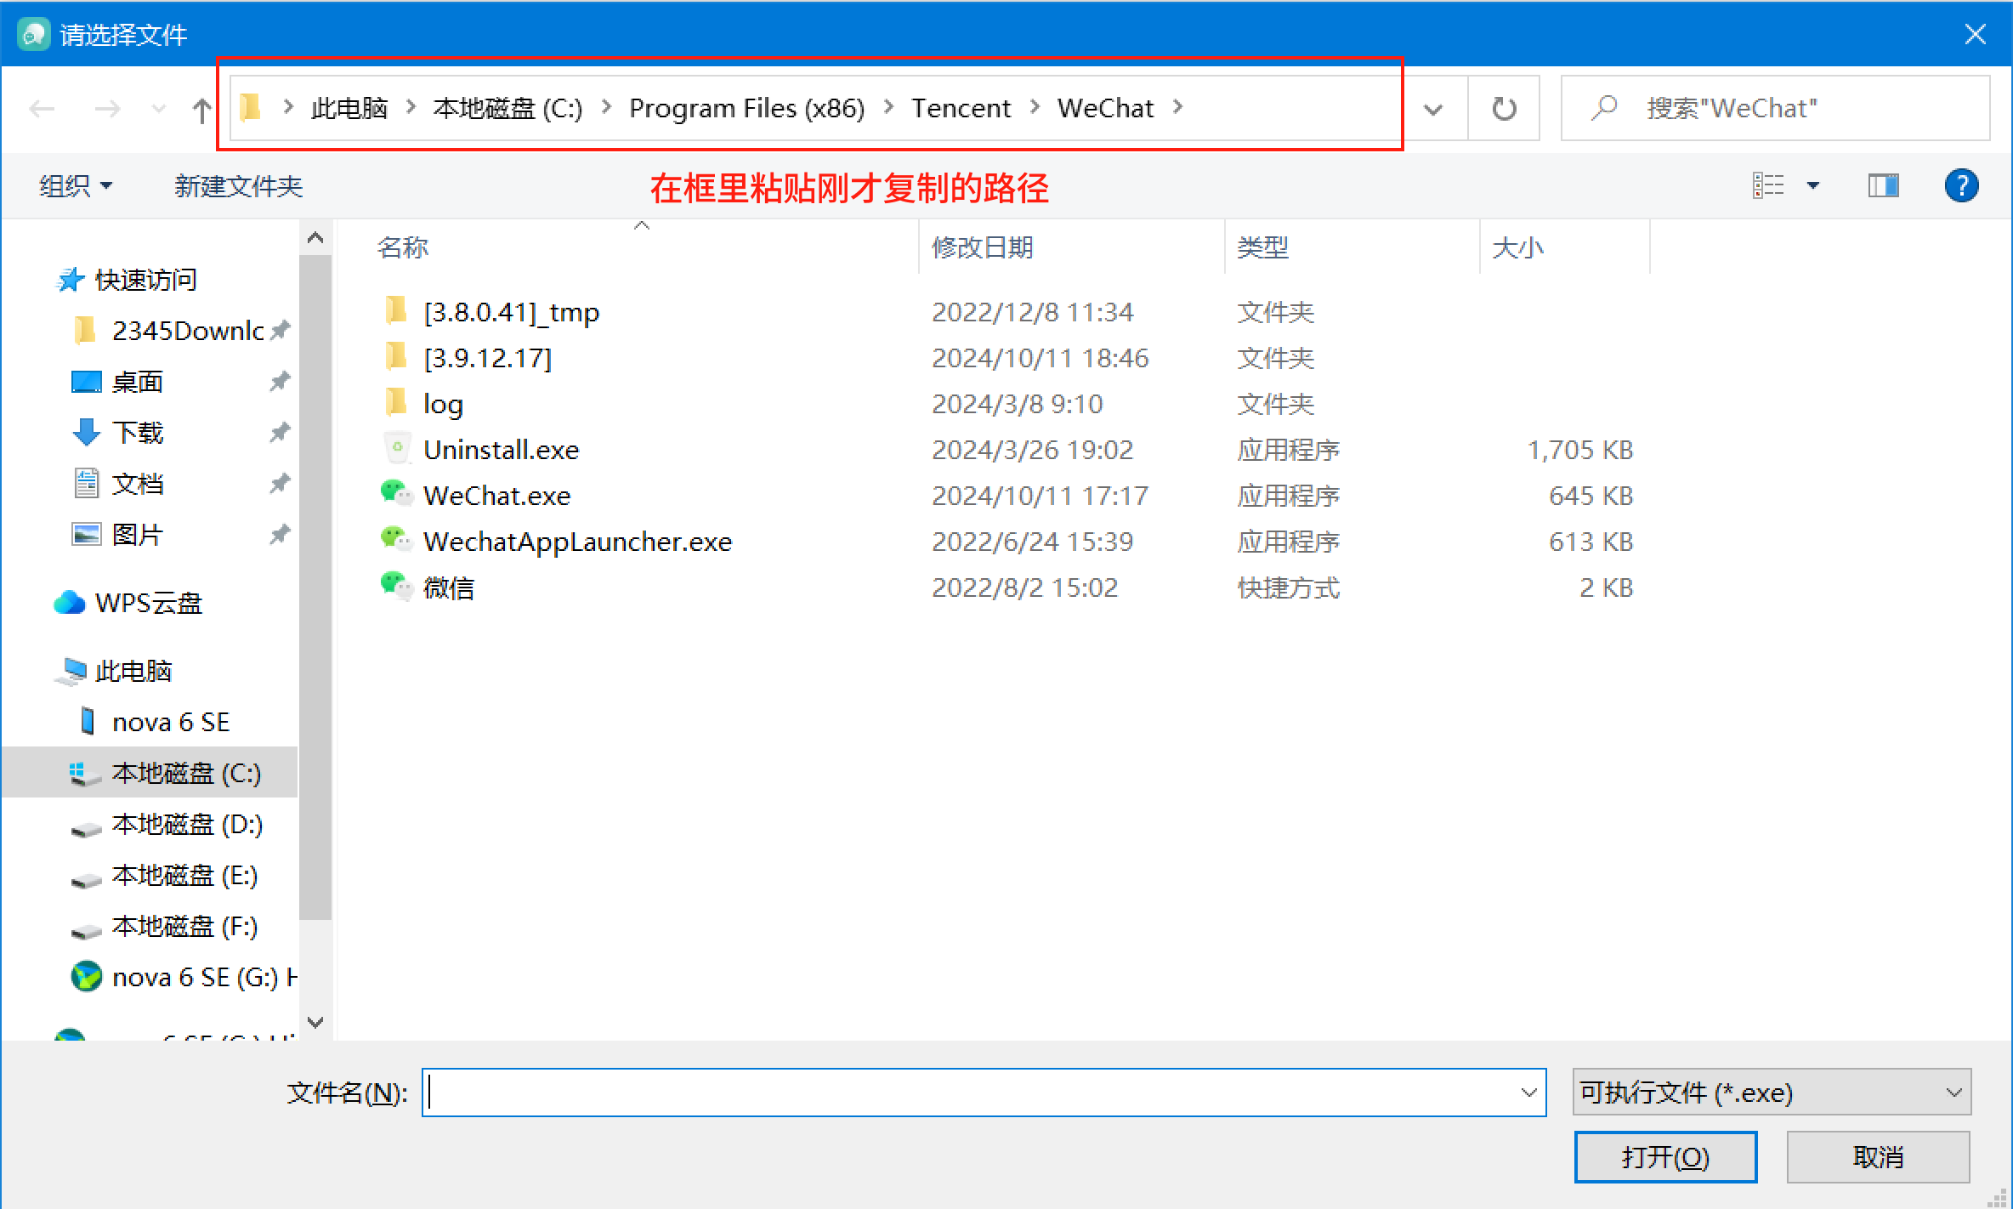Open the 组织 menu
2013x1209 pixels.
[75, 185]
